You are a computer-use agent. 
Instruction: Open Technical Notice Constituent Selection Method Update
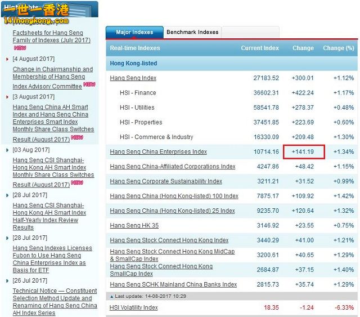pos(55,302)
